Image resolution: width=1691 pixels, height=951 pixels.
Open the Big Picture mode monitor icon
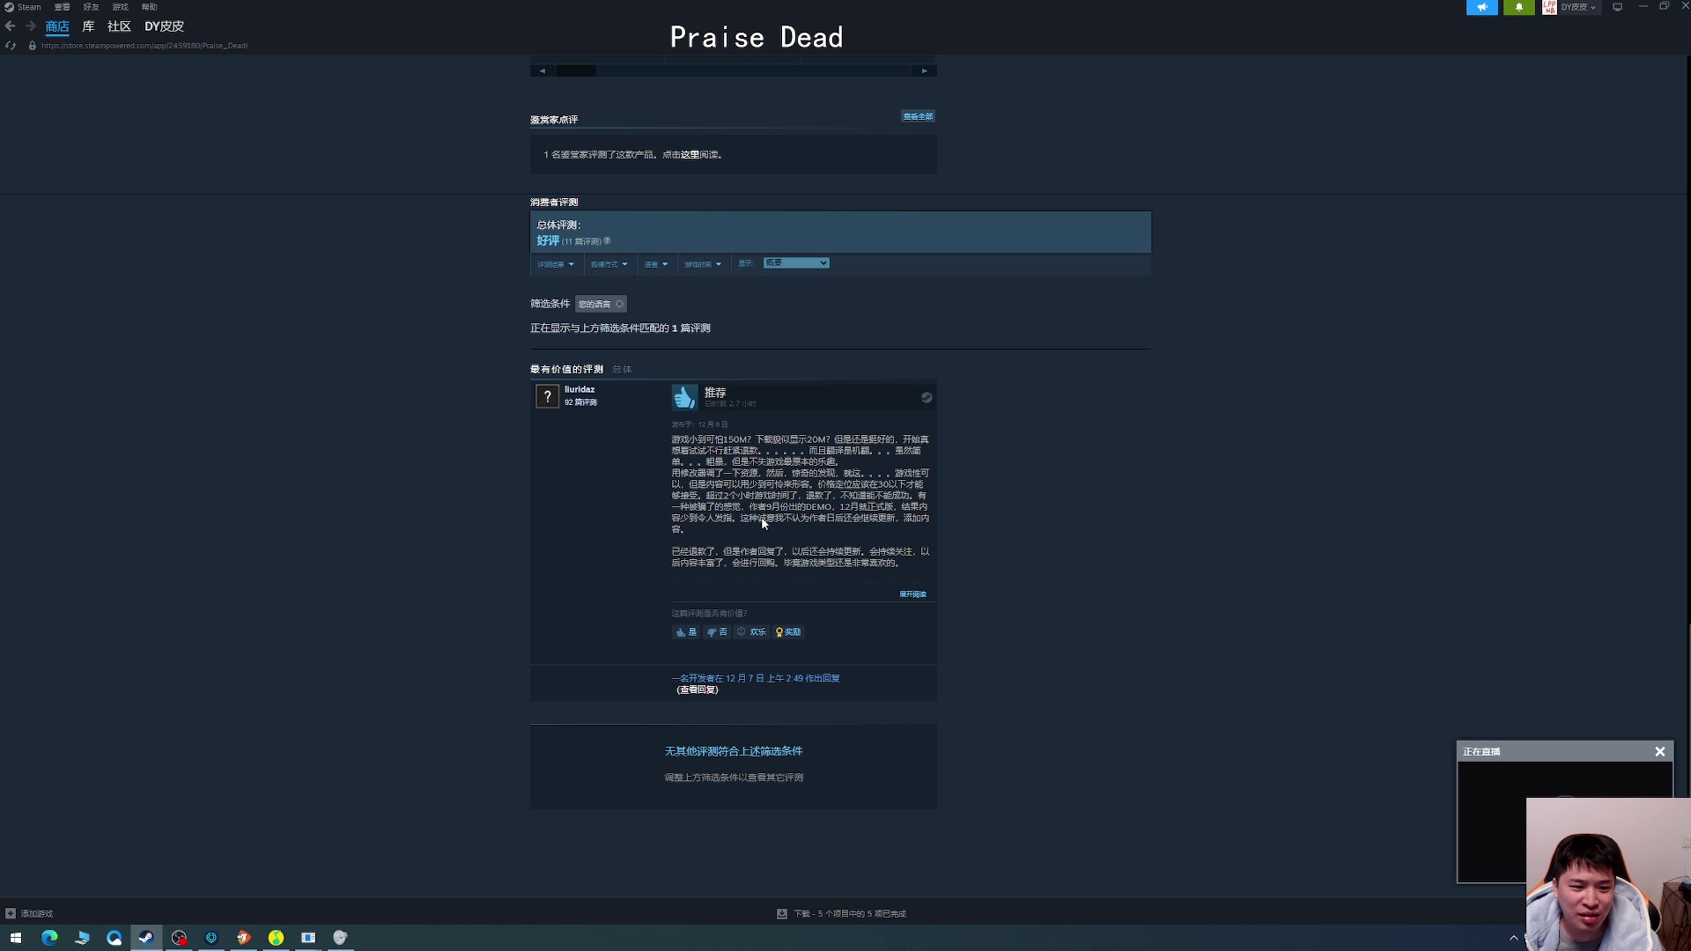tap(1618, 7)
